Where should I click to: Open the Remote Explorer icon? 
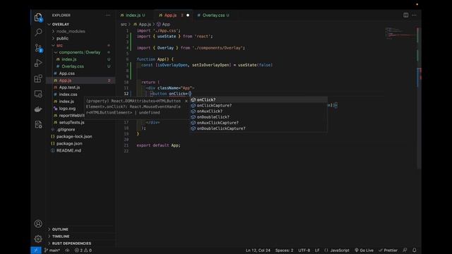pyautogui.click(x=38, y=94)
